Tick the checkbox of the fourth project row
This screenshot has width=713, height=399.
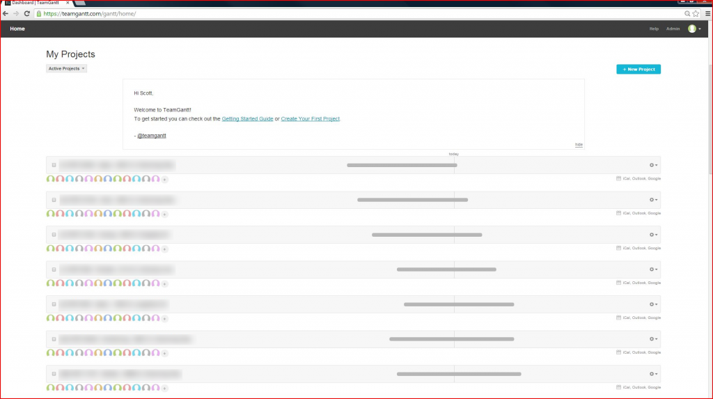point(54,269)
